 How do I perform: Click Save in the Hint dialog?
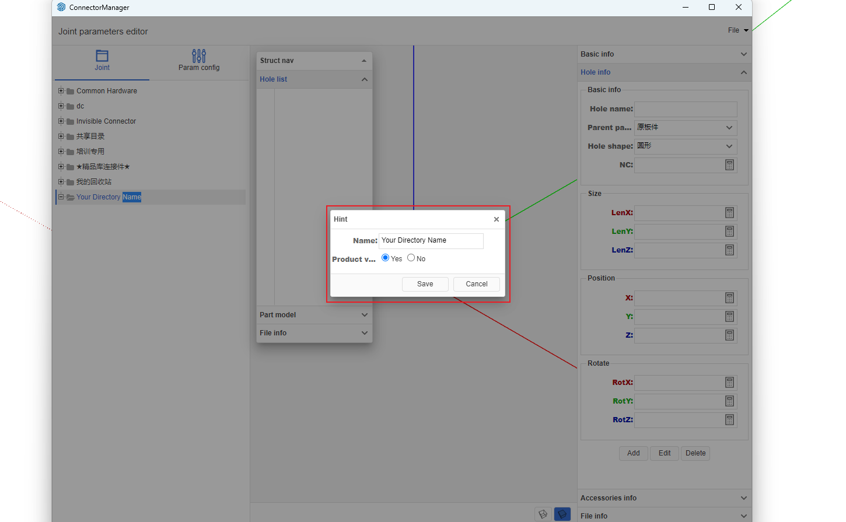tap(425, 284)
